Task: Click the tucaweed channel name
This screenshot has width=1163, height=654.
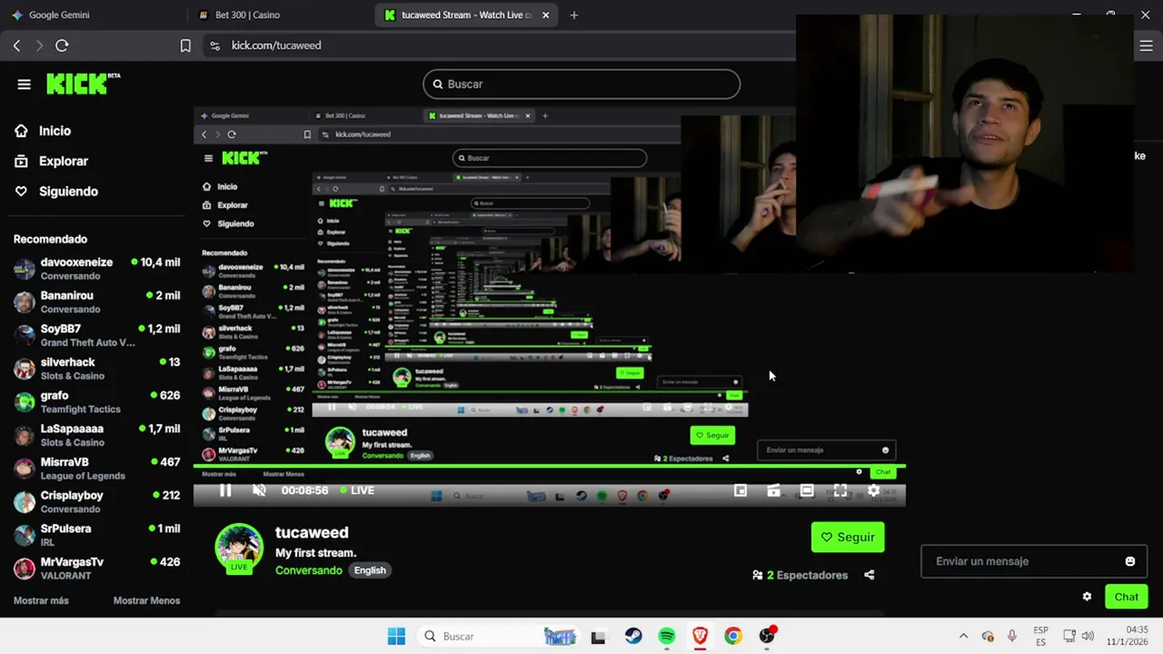Action: [x=312, y=532]
